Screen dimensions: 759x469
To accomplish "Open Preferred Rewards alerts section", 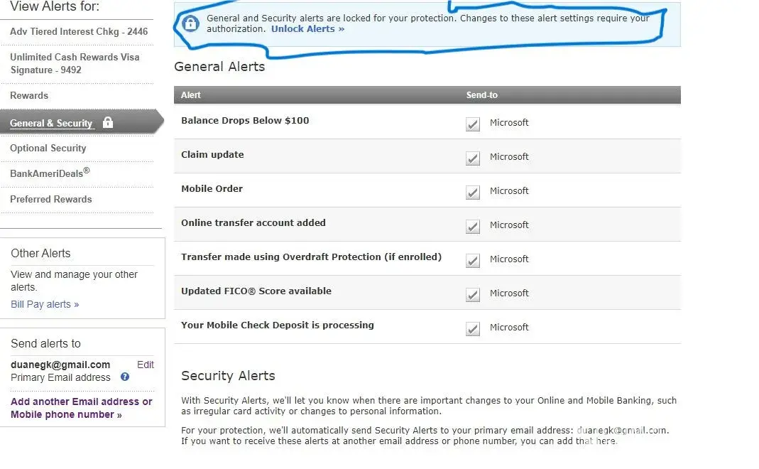I will 51,199.
